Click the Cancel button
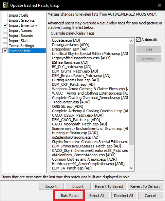Viewport: 165px width, 201px height. click(x=150, y=196)
